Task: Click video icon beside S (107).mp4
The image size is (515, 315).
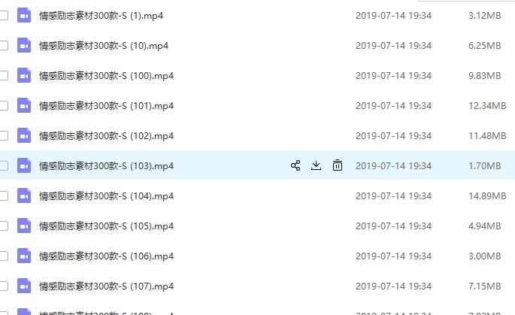Action: 24,286
